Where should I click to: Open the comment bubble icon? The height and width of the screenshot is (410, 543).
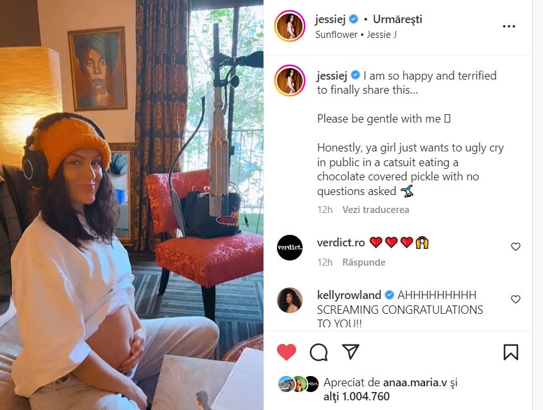click(x=319, y=352)
